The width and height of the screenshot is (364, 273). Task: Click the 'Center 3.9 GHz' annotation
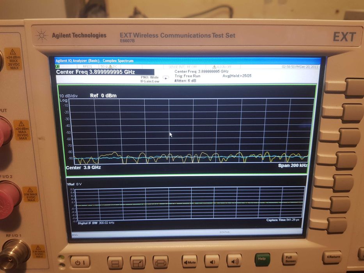coord(83,167)
